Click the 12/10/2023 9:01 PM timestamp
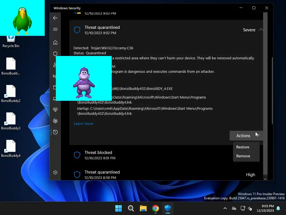The image size is (286, 215). [x=100, y=158]
